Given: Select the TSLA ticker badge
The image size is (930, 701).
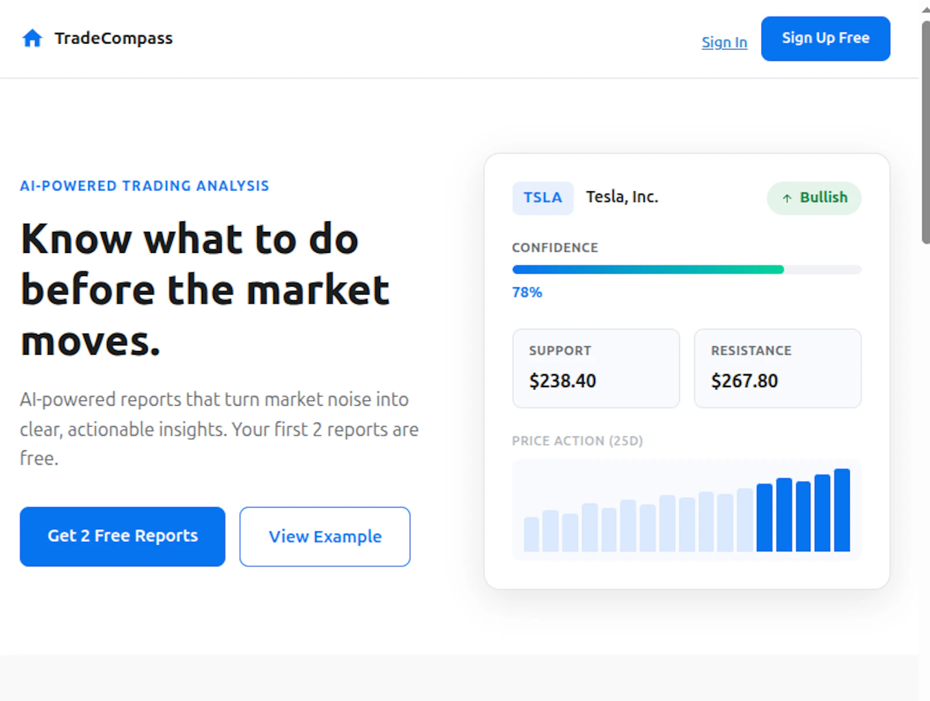Looking at the screenshot, I should tap(542, 198).
